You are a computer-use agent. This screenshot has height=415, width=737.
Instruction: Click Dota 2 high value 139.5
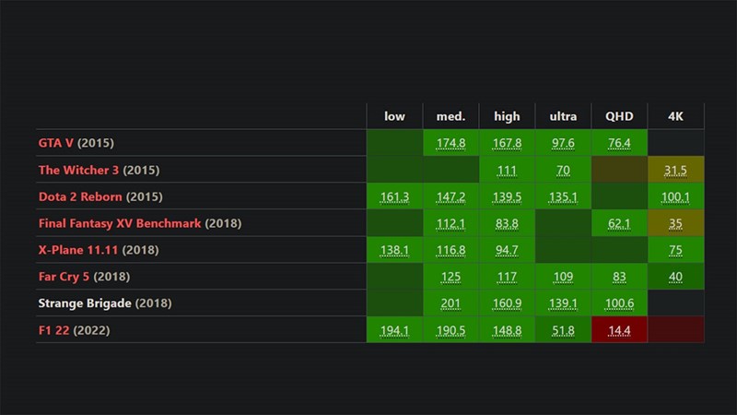507,197
